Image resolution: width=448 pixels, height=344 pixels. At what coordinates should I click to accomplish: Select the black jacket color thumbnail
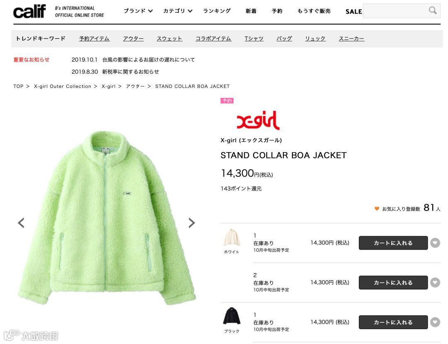coord(232,316)
